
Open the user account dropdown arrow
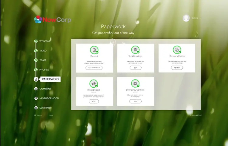point(201,18)
